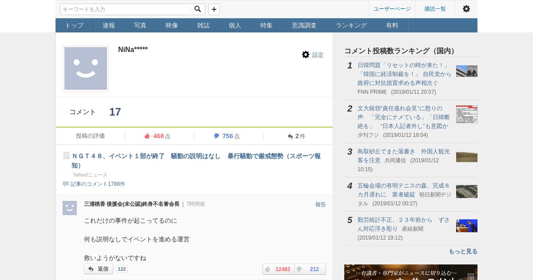Click the 設定 text link

318,55
